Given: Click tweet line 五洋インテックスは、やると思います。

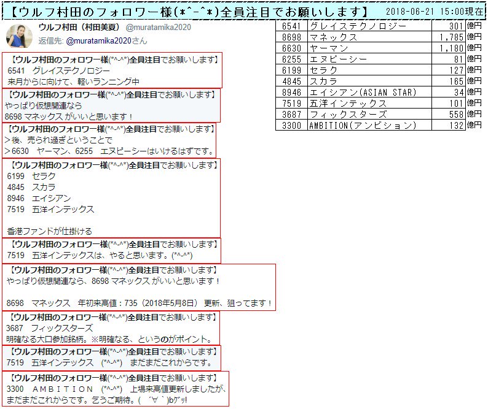Looking at the screenshot, I should pyautogui.click(x=101, y=256).
